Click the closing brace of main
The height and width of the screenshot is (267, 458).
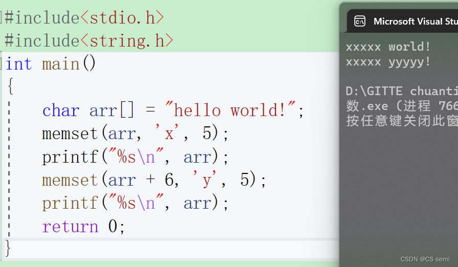[x=8, y=248]
